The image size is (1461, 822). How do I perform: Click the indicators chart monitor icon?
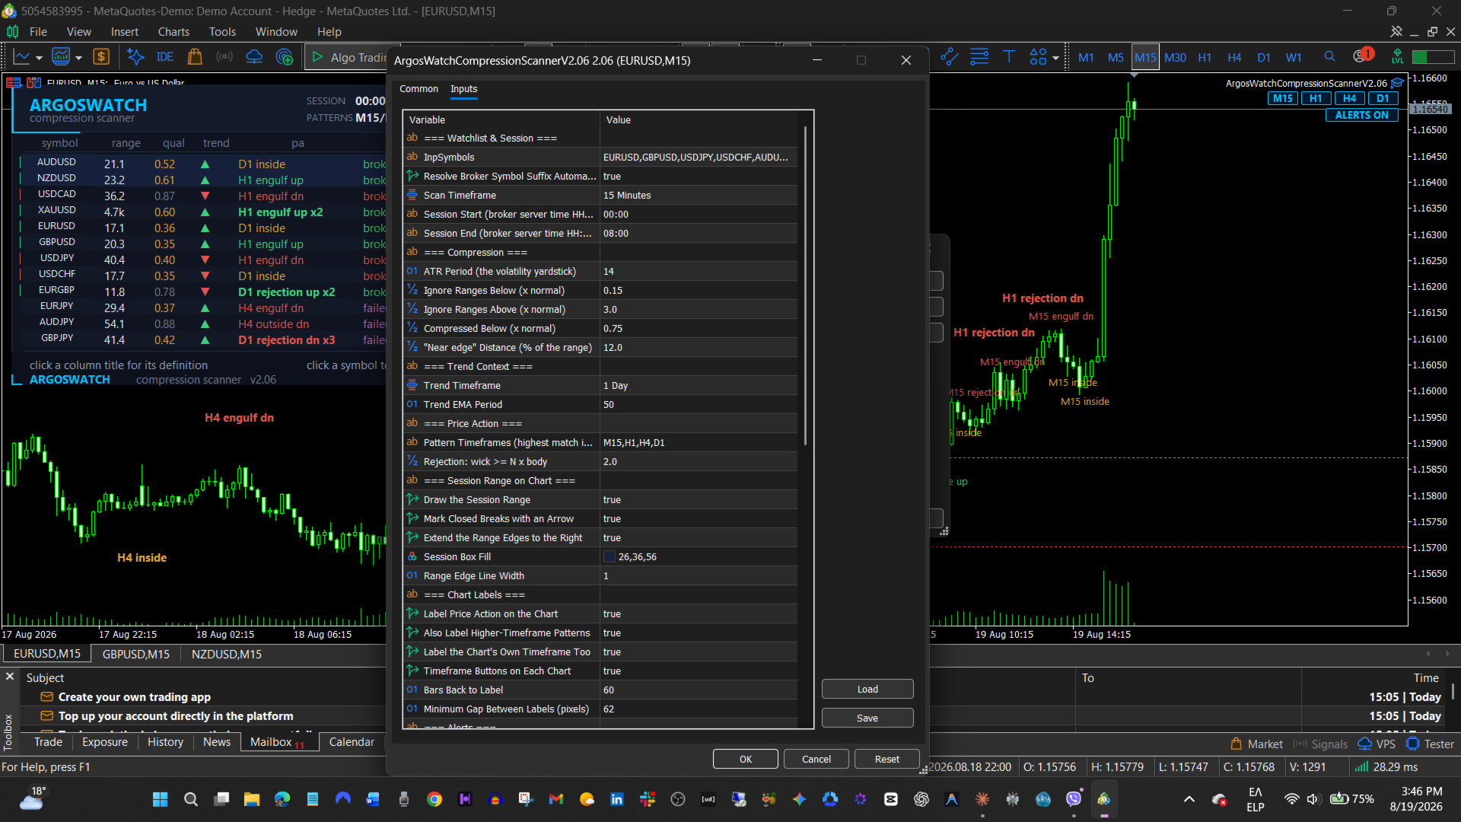tap(61, 57)
